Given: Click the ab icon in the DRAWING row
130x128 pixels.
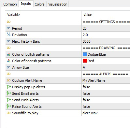Looking at the screenshot, I should (8, 48).
